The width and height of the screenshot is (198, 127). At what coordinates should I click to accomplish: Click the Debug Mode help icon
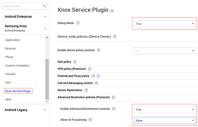pos(78,23)
